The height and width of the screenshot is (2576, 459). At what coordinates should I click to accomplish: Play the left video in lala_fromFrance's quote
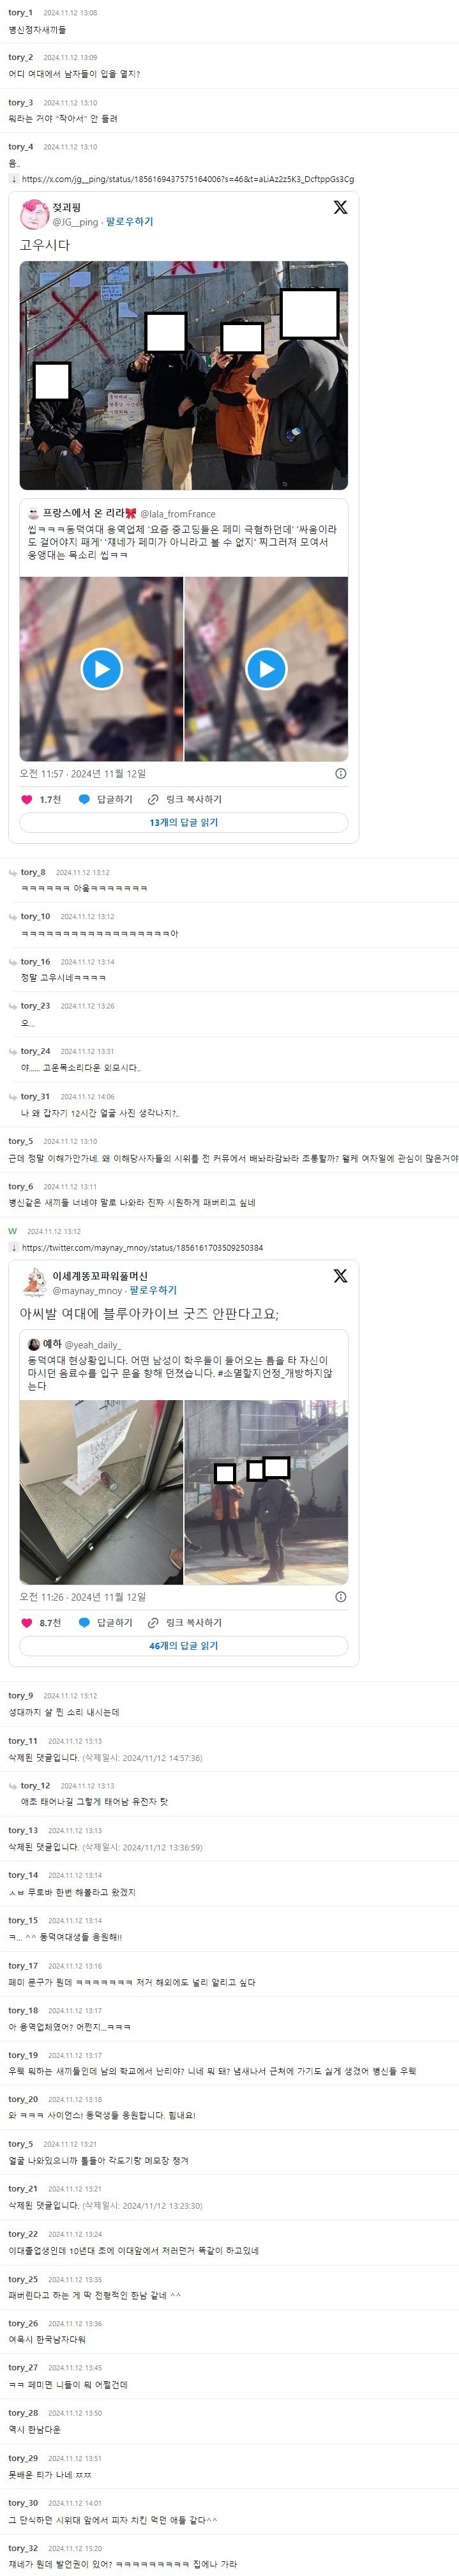coord(101,668)
